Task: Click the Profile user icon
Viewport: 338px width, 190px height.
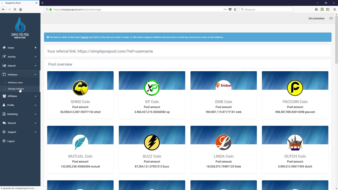Action: click(4, 105)
